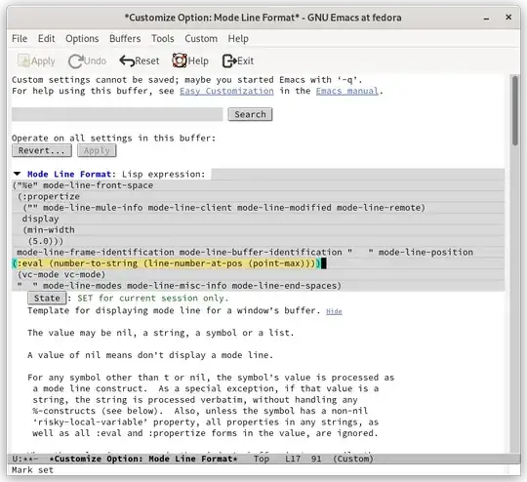The height and width of the screenshot is (482, 527).
Task: Open Help from the lifebuoy toolbar icon
Action: (190, 60)
